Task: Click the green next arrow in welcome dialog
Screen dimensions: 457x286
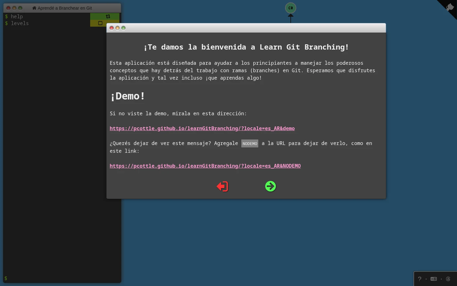Action: pos(270,186)
